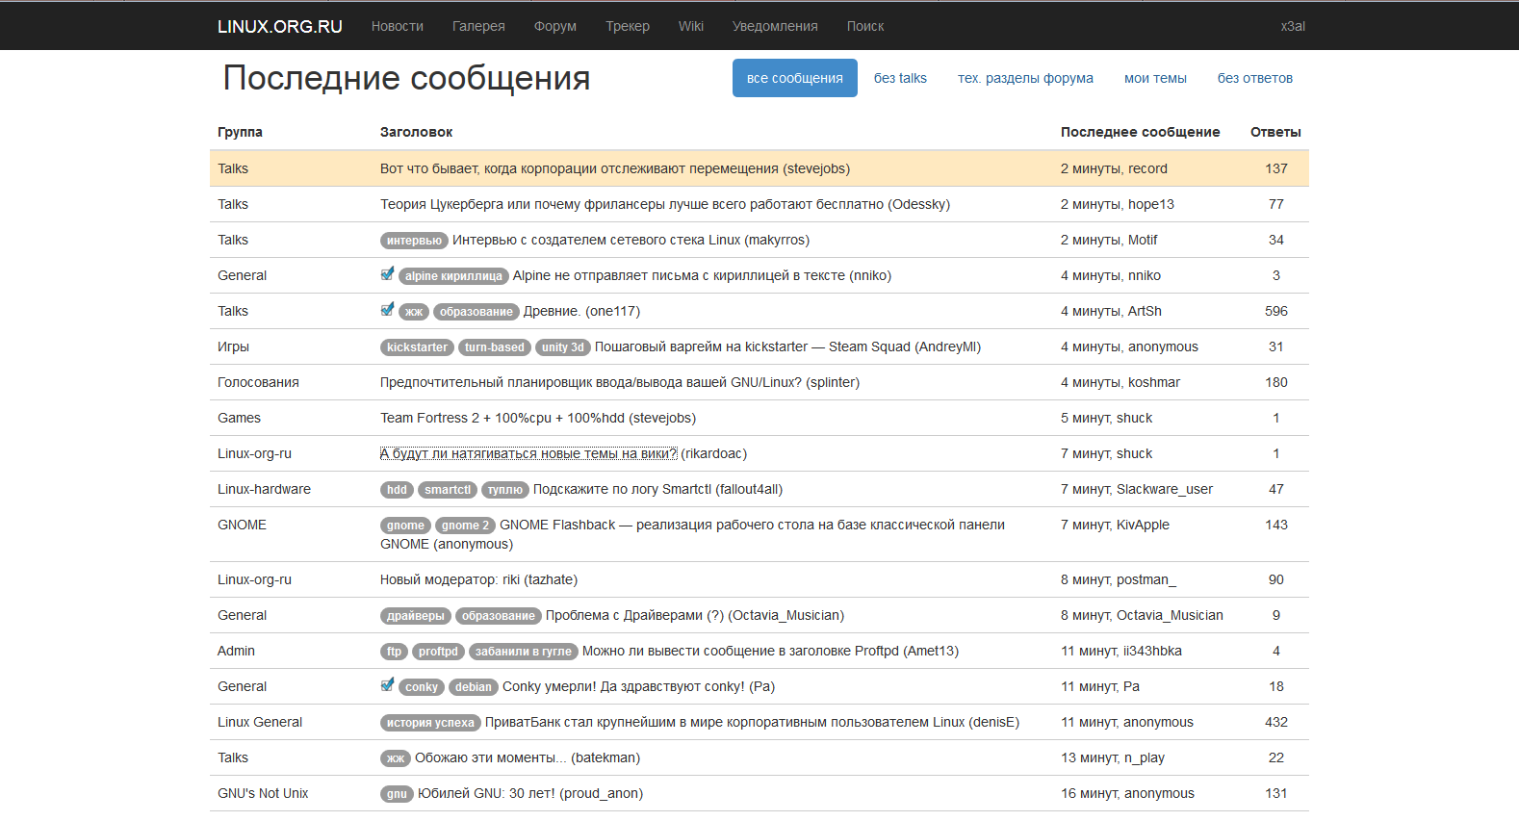Click the solved checkmark icon beside Древние topic

pos(387,310)
